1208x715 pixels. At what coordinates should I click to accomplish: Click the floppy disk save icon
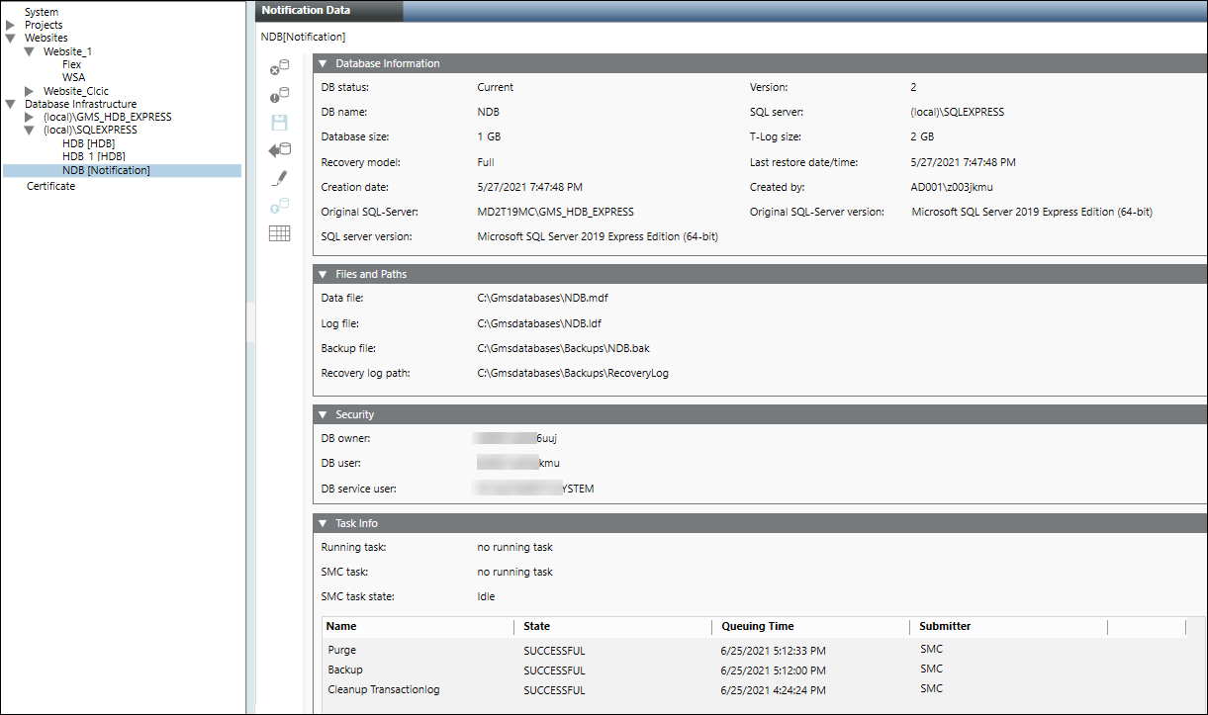pos(280,123)
